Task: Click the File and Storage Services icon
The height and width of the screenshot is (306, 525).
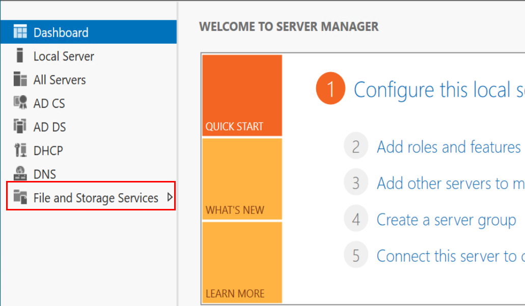Action: [20, 197]
